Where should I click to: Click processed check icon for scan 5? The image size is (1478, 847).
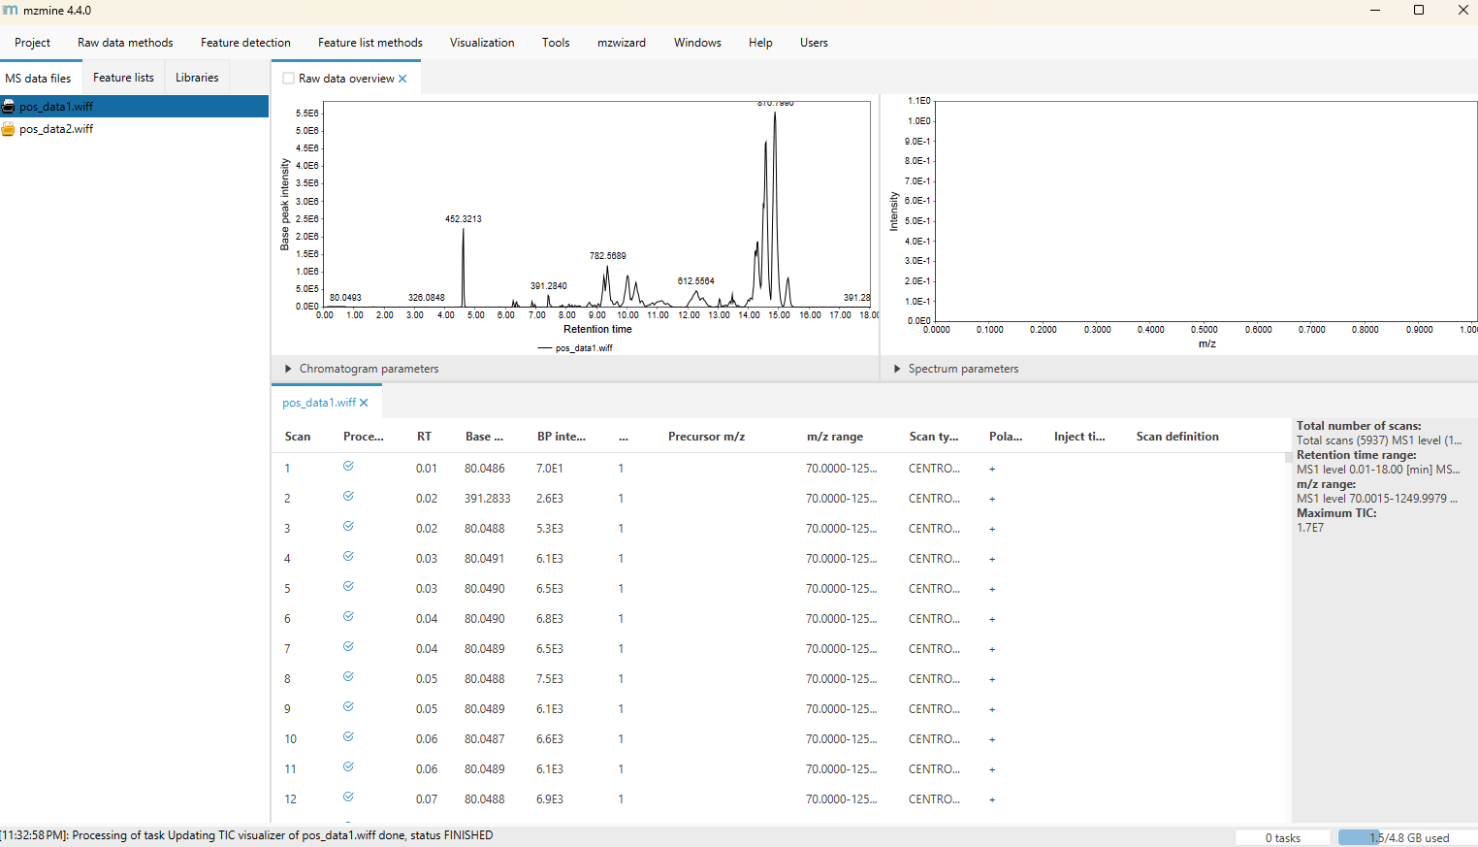(348, 587)
